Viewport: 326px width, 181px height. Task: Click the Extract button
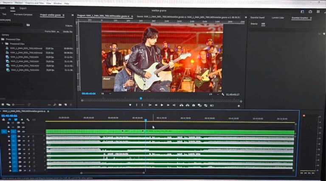click(188, 105)
